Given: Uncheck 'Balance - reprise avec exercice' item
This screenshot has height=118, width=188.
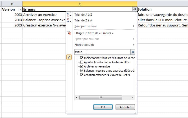Looking at the screenshot, I should 82,71.
